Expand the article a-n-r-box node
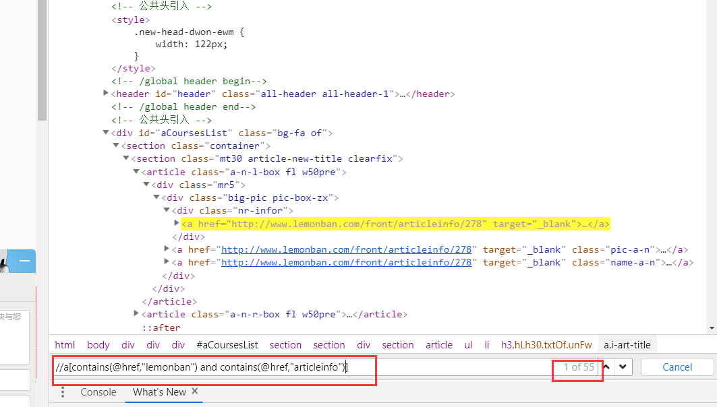 pos(136,314)
